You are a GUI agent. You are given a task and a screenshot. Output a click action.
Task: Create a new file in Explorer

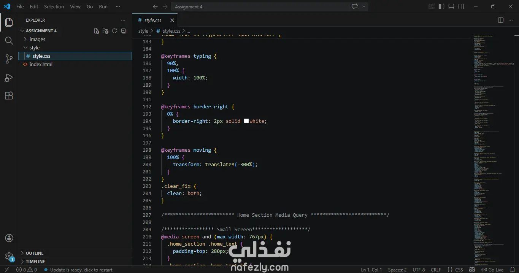(x=97, y=31)
